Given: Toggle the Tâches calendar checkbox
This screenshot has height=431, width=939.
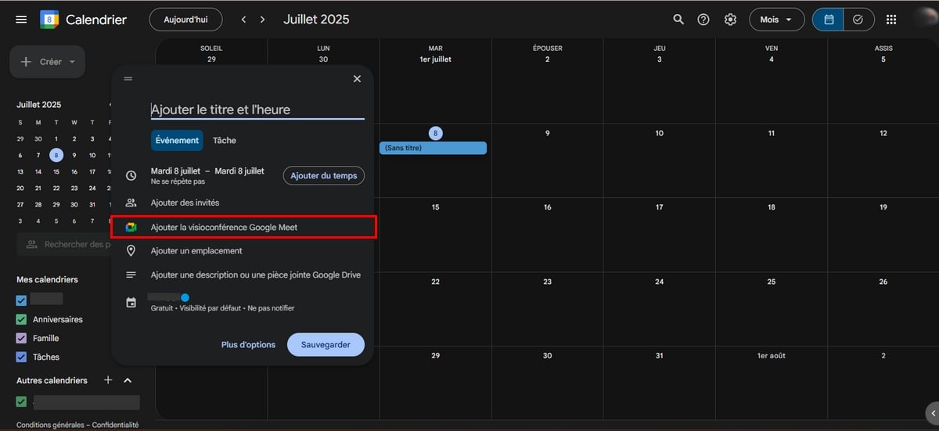Looking at the screenshot, I should pos(22,357).
